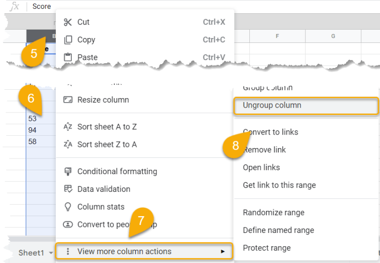This screenshot has height=263, width=380.
Task: Click the Cut scissors icon
Action: point(68,22)
